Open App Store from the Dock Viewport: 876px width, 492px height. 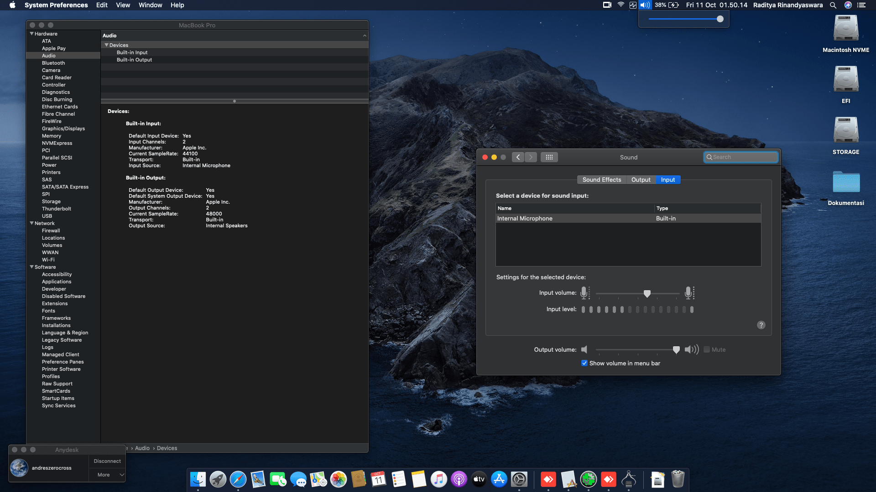499,479
